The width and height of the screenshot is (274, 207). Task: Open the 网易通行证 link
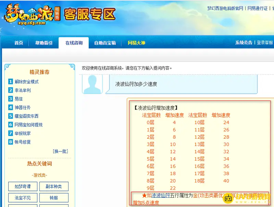(258, 8)
